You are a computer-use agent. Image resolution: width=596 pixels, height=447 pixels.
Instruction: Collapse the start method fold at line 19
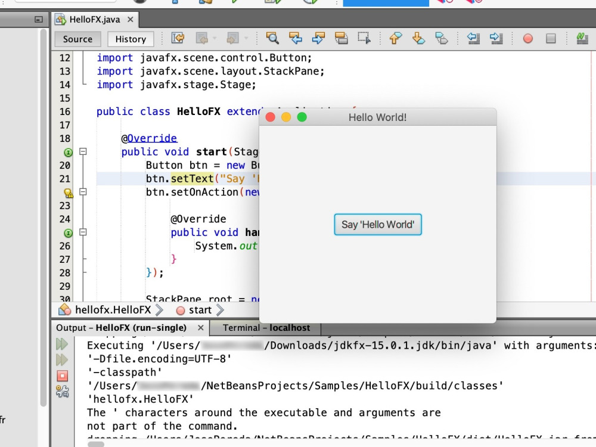coord(83,151)
